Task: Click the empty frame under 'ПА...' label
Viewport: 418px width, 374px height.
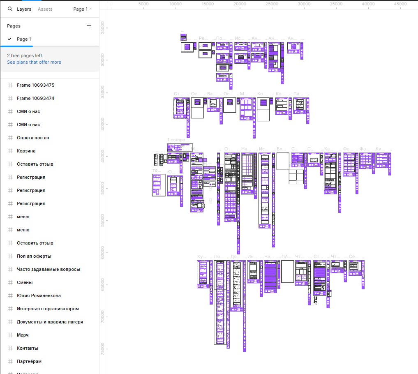Action: 288,272
